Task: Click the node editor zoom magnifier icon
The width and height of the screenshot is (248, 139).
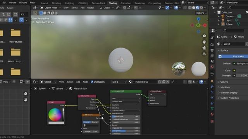Action: pos(26,94)
